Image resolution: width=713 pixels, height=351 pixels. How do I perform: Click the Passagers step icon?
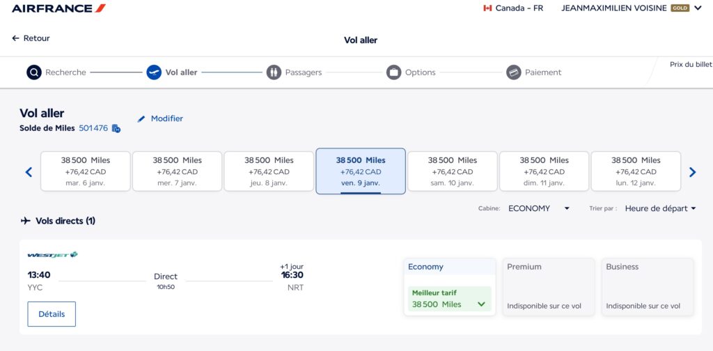pos(274,72)
